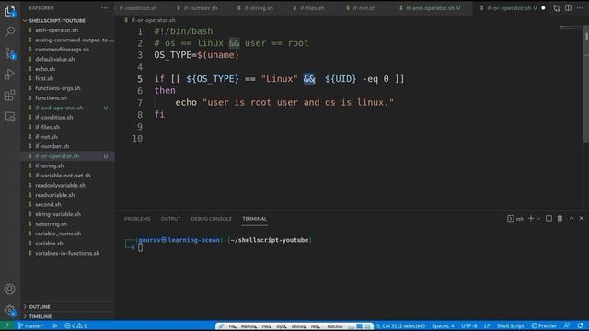Screen dimensions: 589x331
Task: Select the TERMINAL panel tab
Action: tap(254, 219)
